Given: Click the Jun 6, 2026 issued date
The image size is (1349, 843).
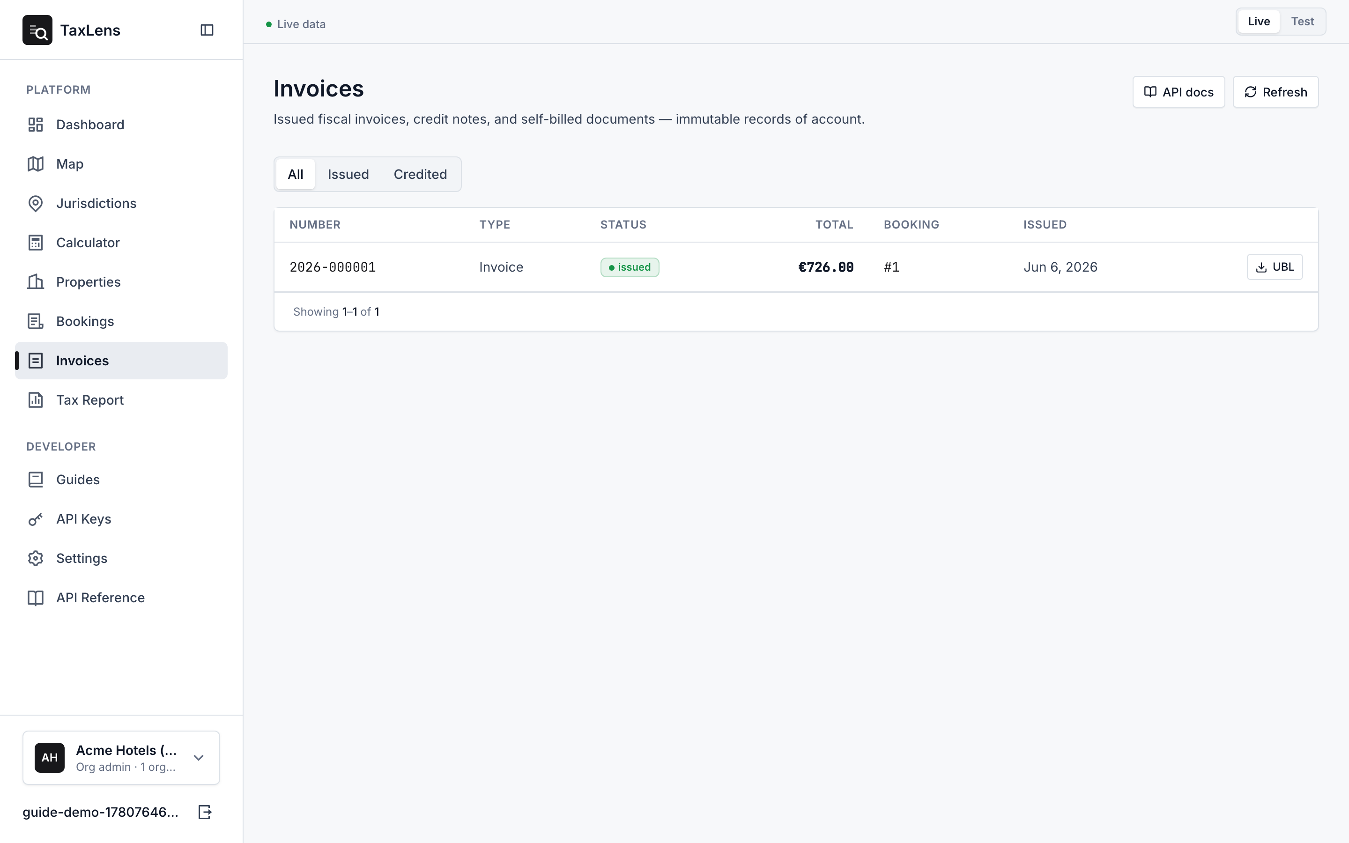Looking at the screenshot, I should tap(1060, 267).
